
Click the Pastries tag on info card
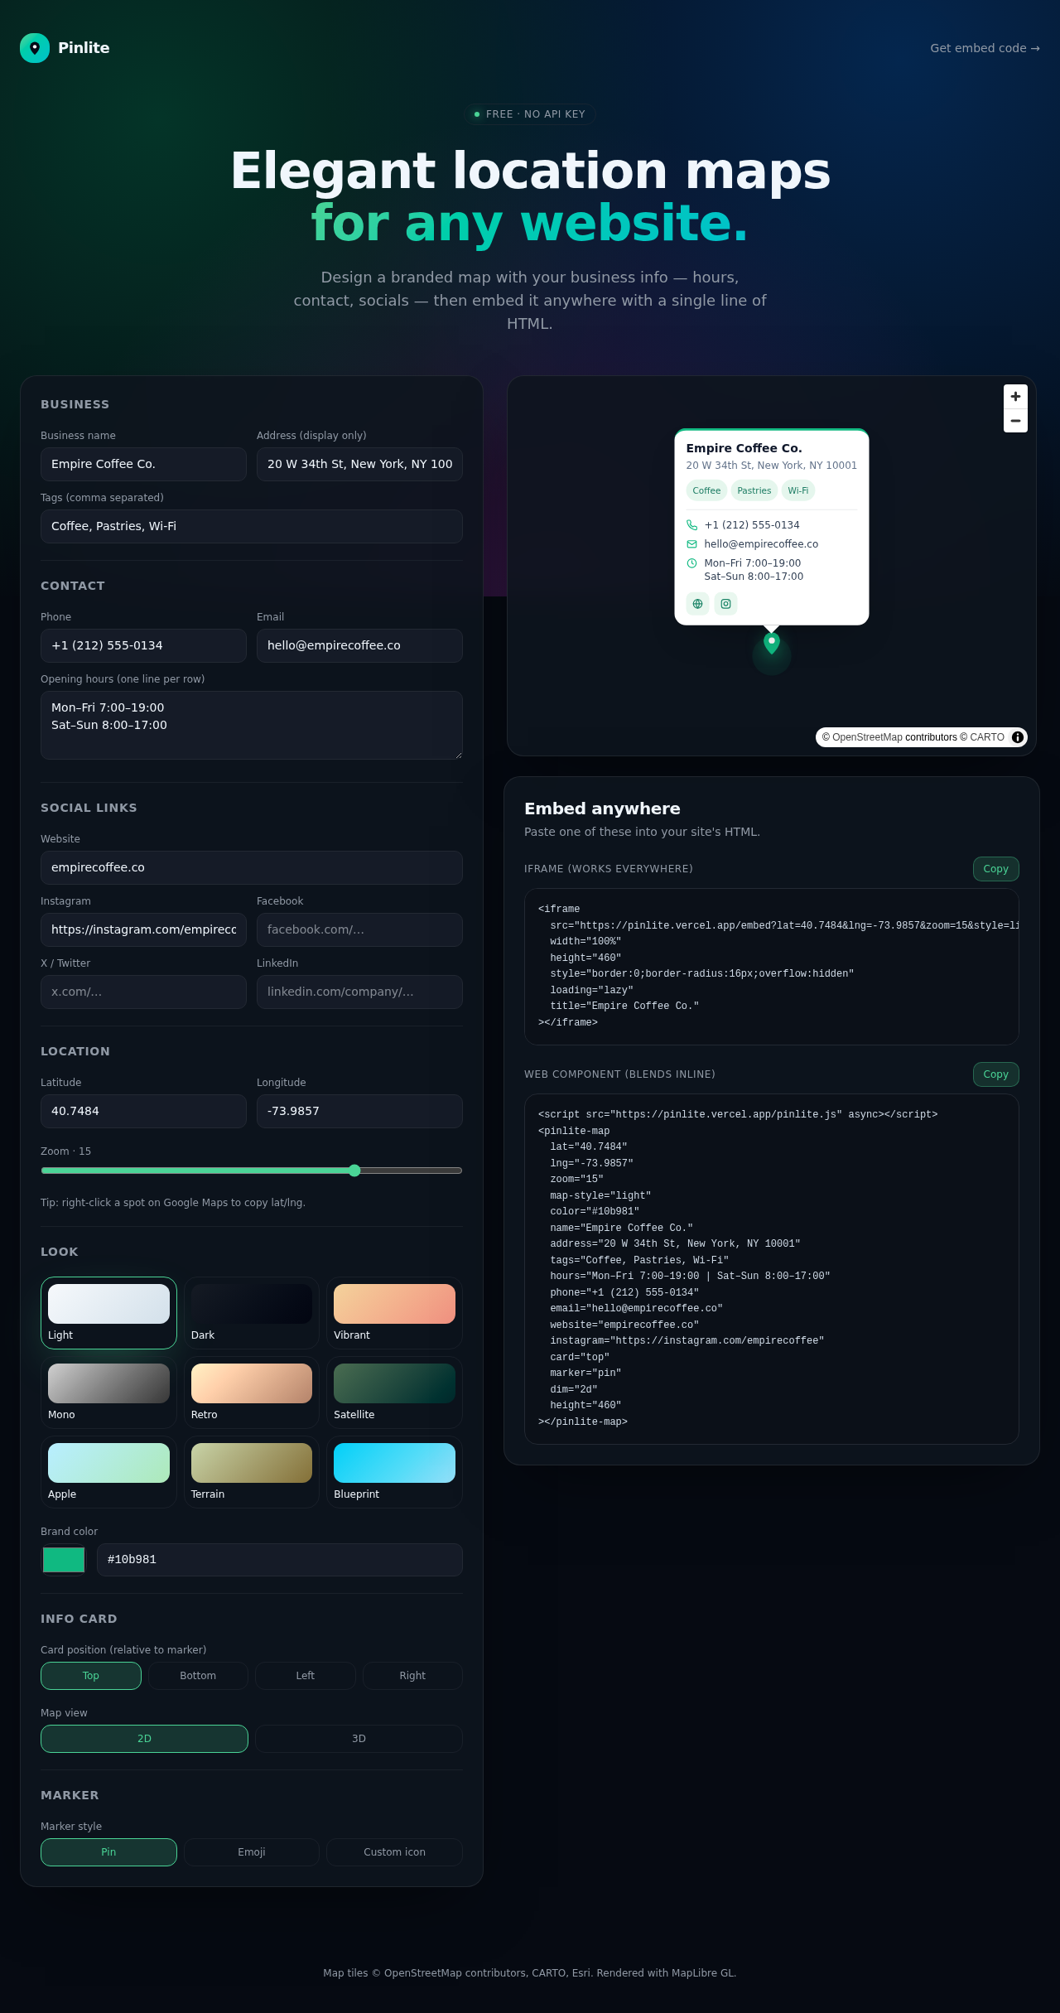(754, 490)
